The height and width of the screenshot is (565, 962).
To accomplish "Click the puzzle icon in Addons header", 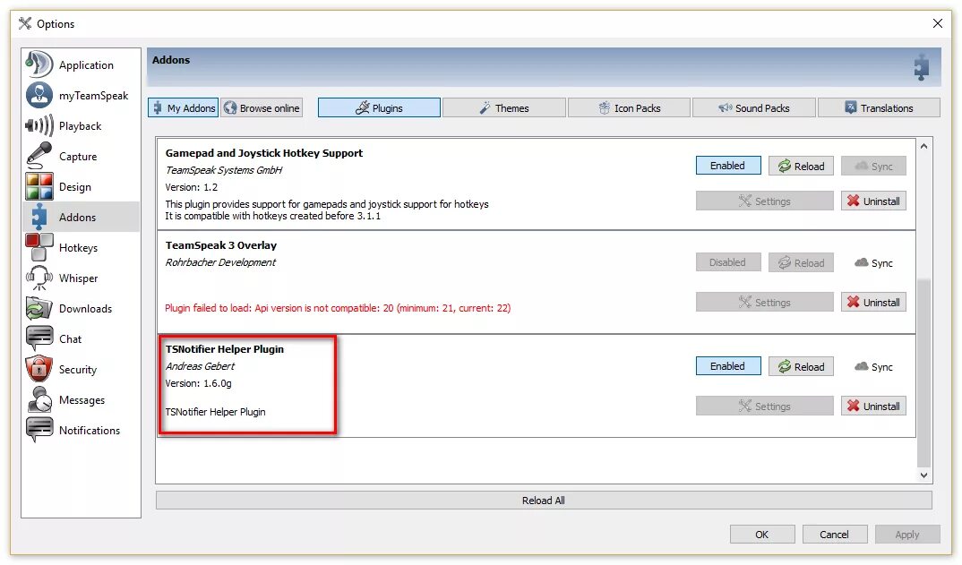I will 921,67.
